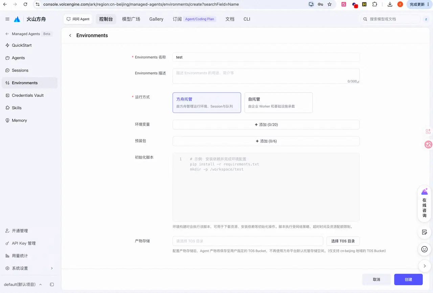This screenshot has width=433, height=293.
Task: Focus the 搜索模型或文档 search box
Action: pos(391,19)
